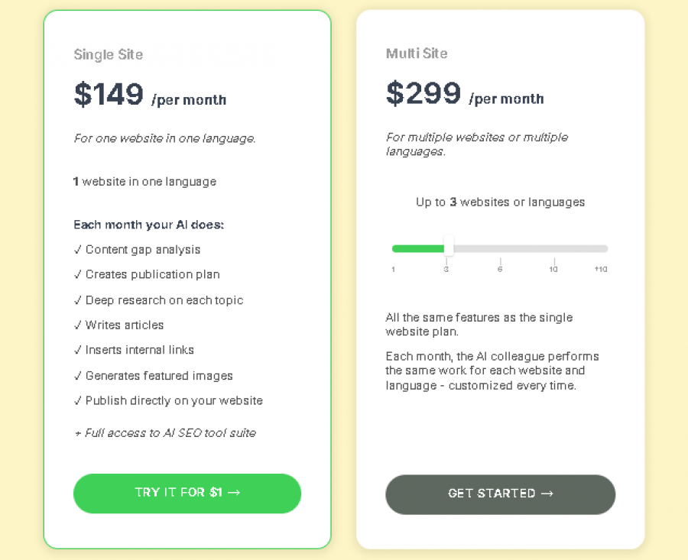This screenshot has height=560, width=688.
Task: Select the +10 tick mark under the slider
Action: tap(601, 269)
